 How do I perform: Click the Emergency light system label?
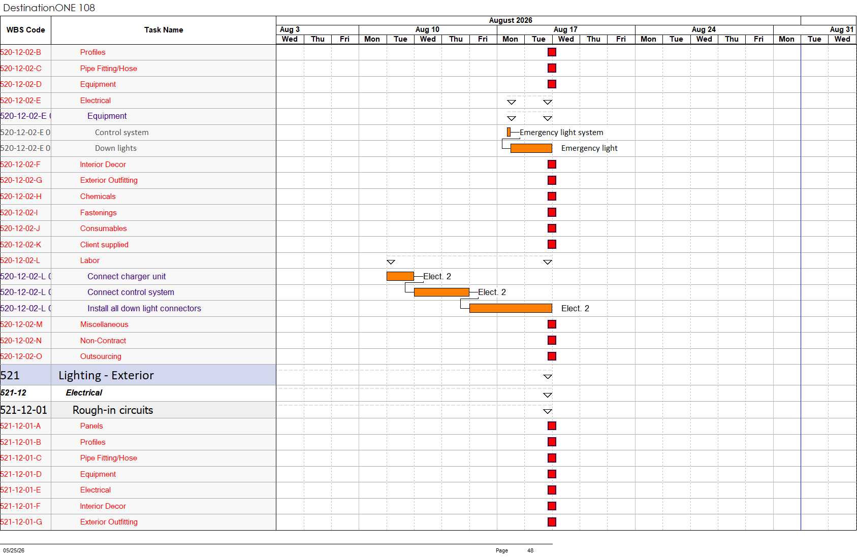coord(561,133)
